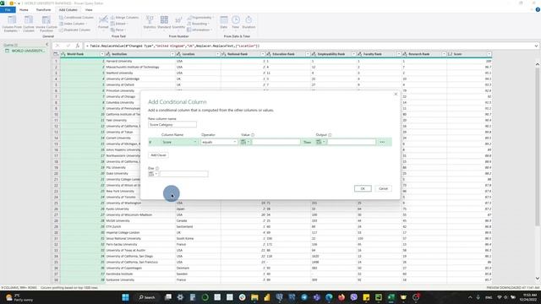This screenshot has width=541, height=304.
Task: Open the Operator dropdown showing equals
Action: tap(219, 142)
